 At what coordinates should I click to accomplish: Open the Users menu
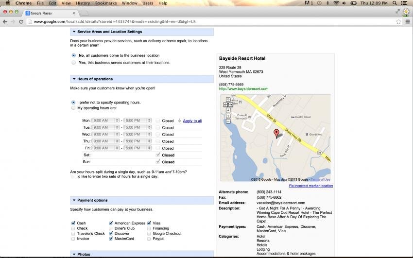click(148, 3)
